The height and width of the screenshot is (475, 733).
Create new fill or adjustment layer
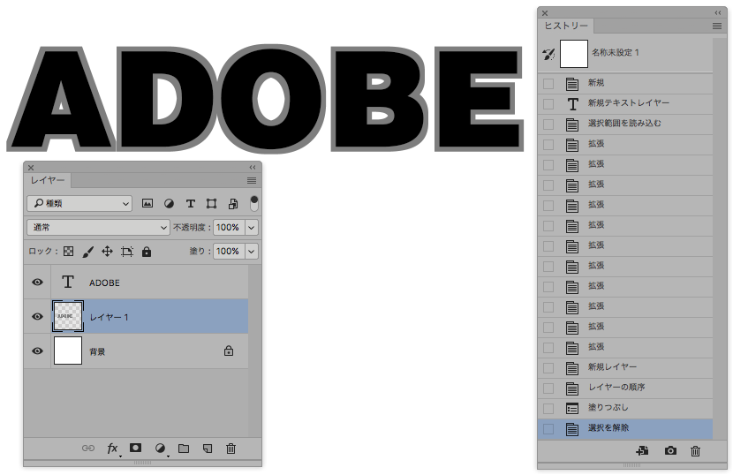[160, 449]
